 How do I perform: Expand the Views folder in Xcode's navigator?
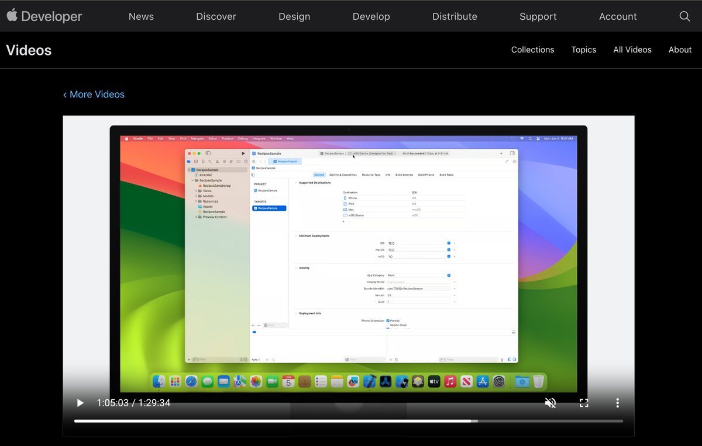point(196,191)
